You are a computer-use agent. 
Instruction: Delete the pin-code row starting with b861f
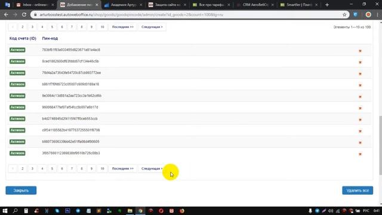click(x=360, y=85)
